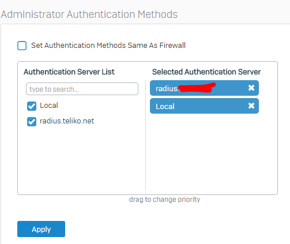Click the Apply button

pyautogui.click(x=41, y=229)
